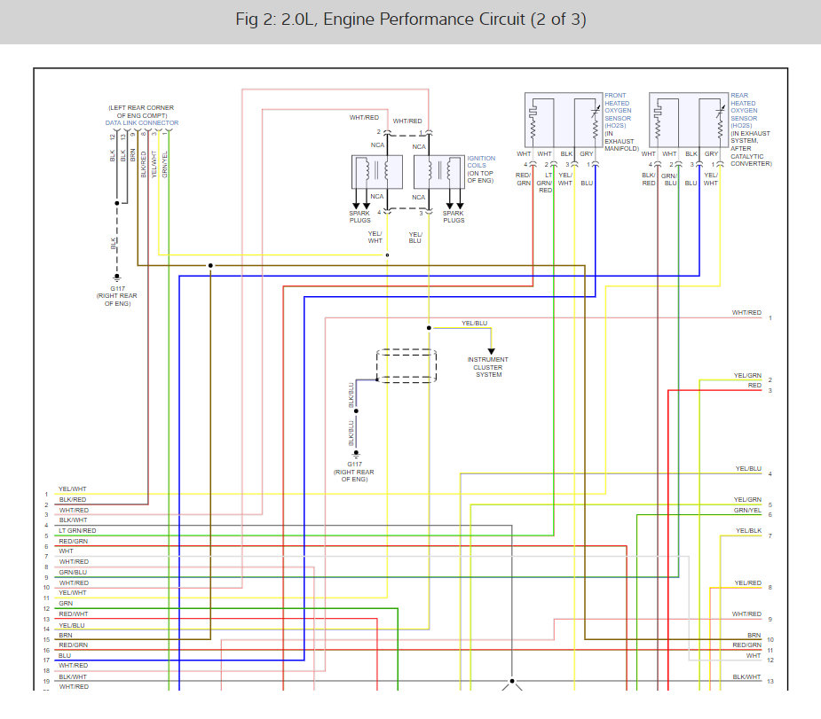
Task: Select WHT/RED label at right pin 1
Action: click(x=746, y=313)
